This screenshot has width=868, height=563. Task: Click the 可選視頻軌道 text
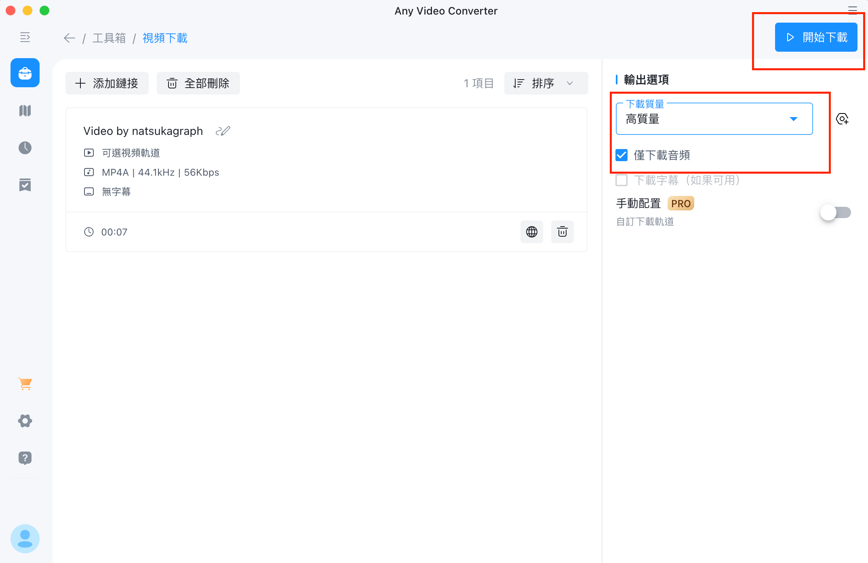[x=131, y=153]
